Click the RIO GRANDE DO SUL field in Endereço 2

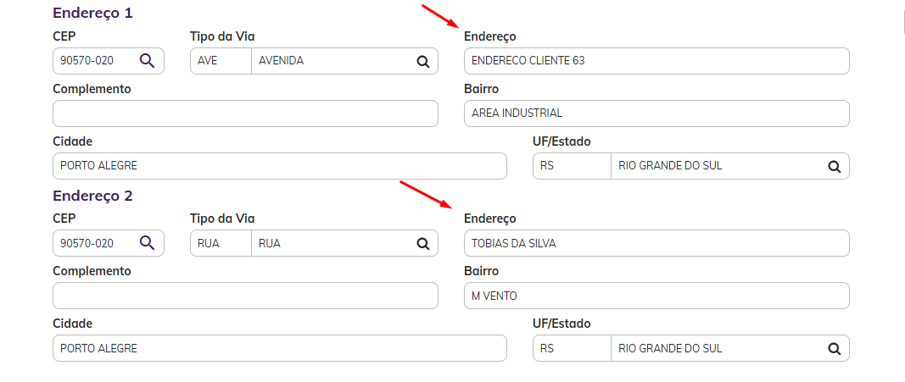pos(718,348)
